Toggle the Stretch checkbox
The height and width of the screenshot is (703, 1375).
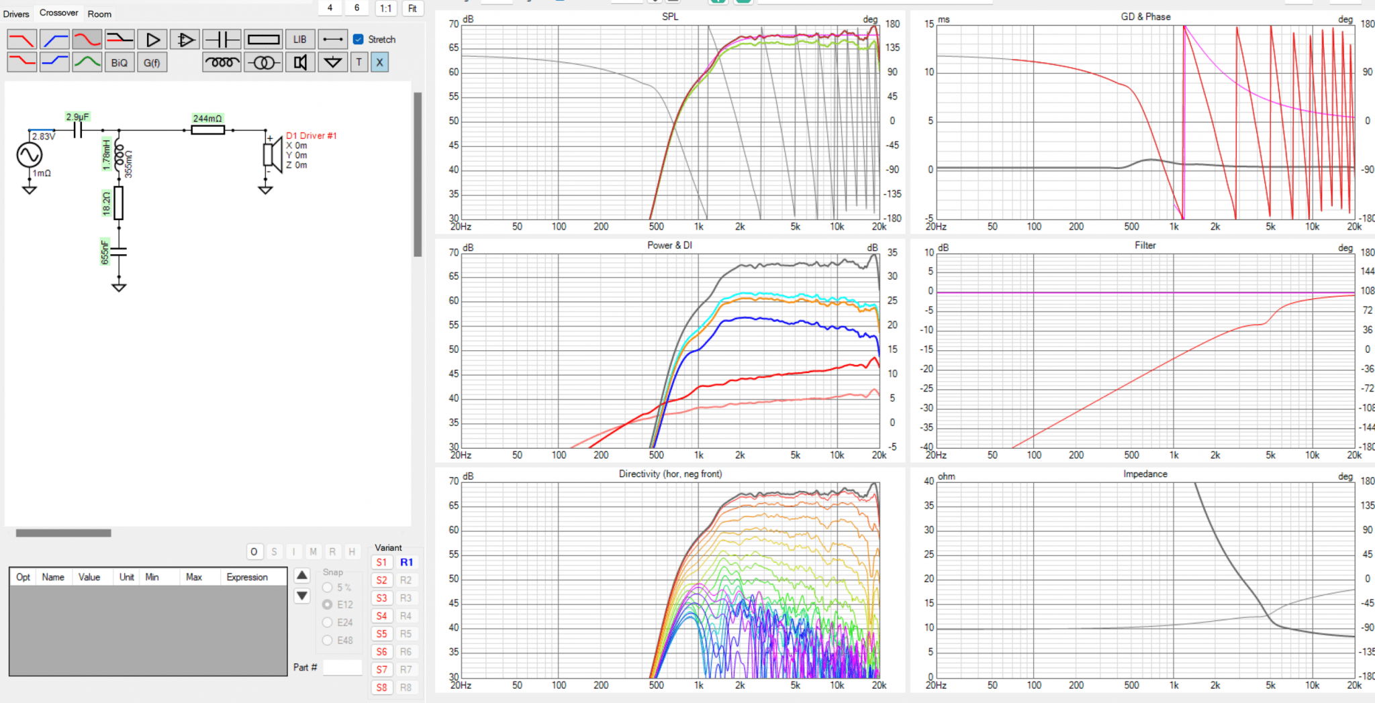coord(359,40)
